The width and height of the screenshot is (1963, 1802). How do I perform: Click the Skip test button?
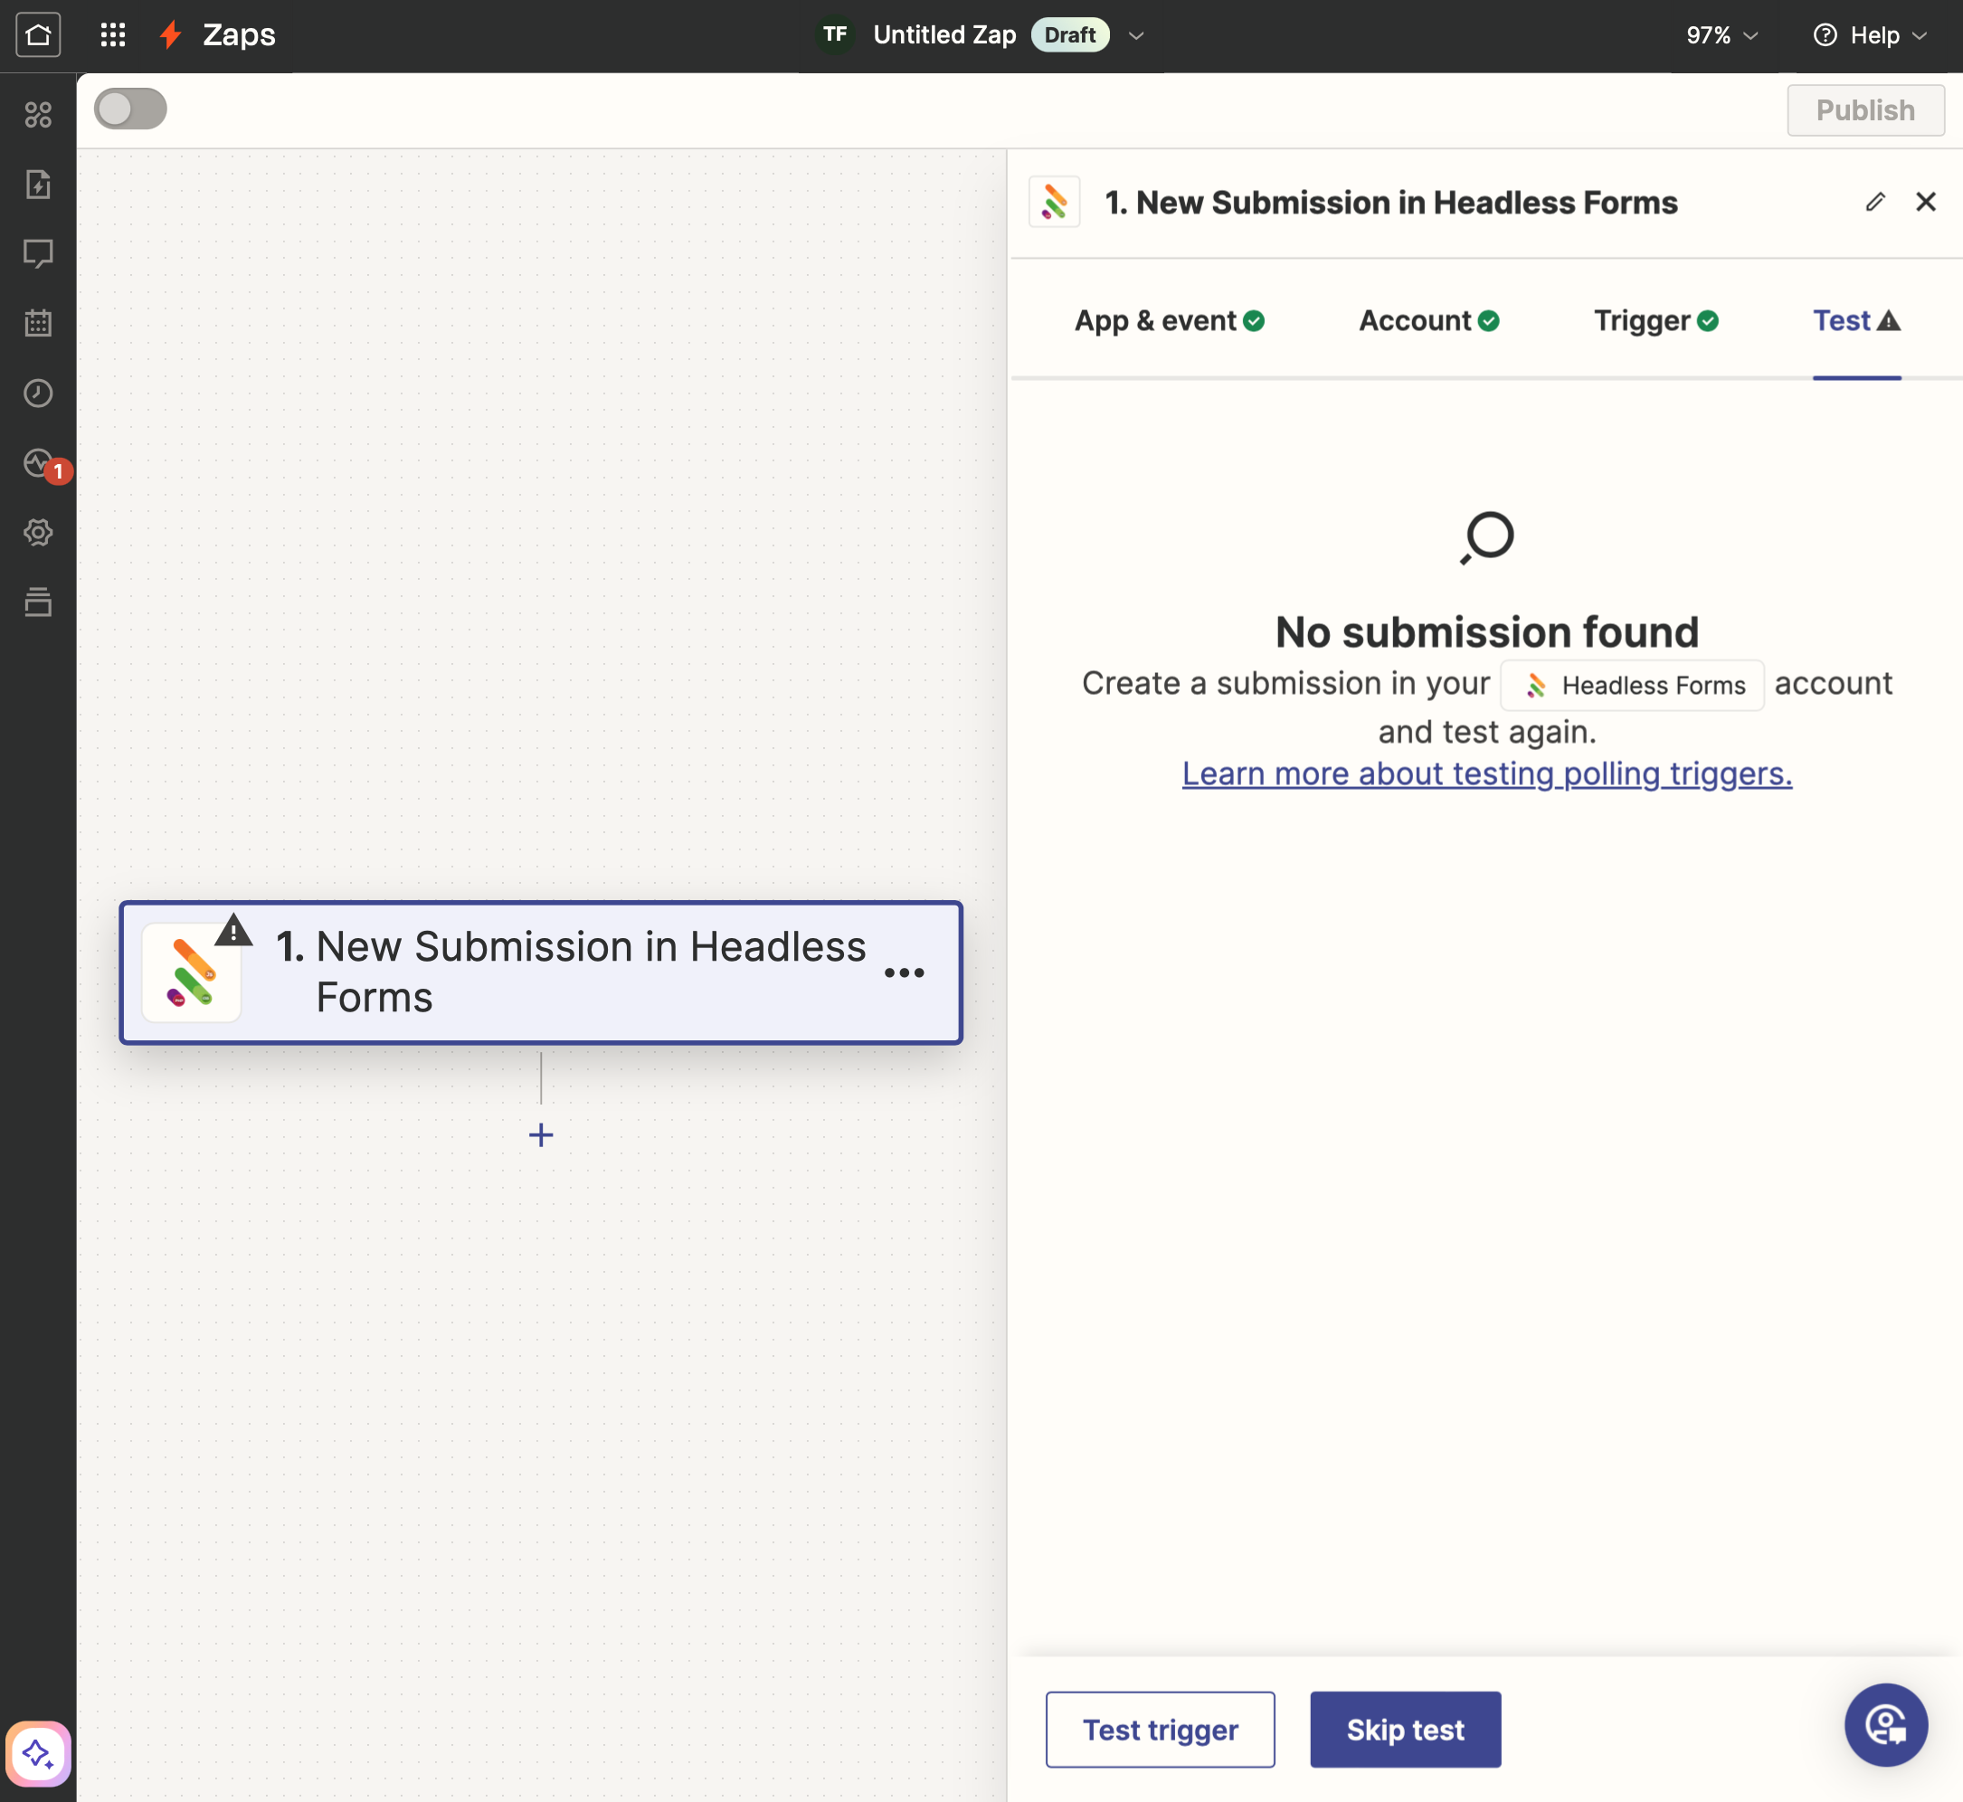[1405, 1730]
